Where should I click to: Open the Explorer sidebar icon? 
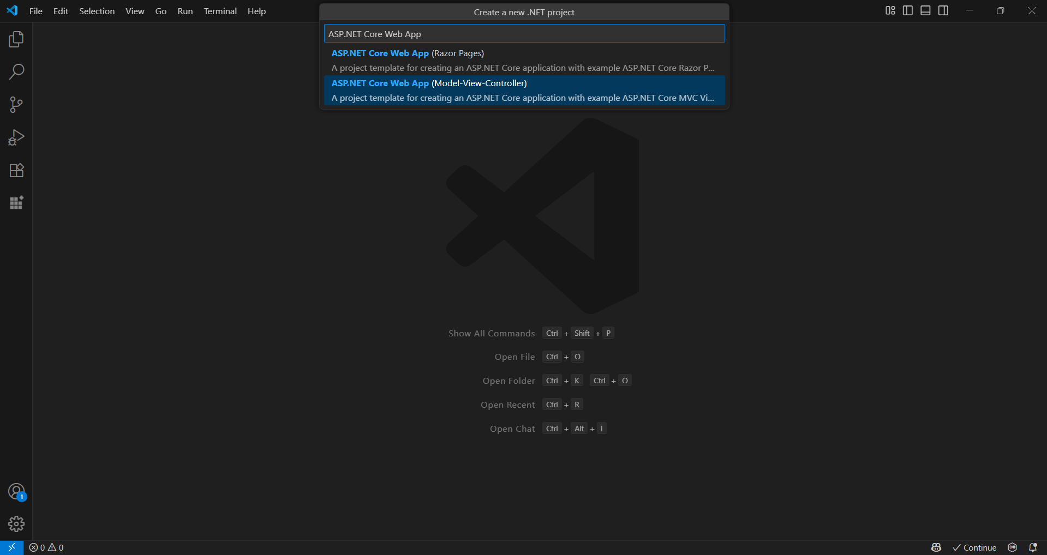pyautogui.click(x=16, y=39)
